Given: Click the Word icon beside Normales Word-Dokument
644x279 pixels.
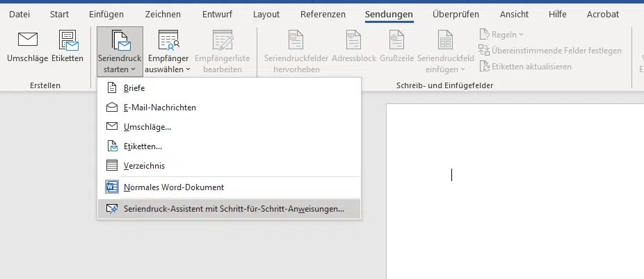Looking at the screenshot, I should (x=112, y=187).
